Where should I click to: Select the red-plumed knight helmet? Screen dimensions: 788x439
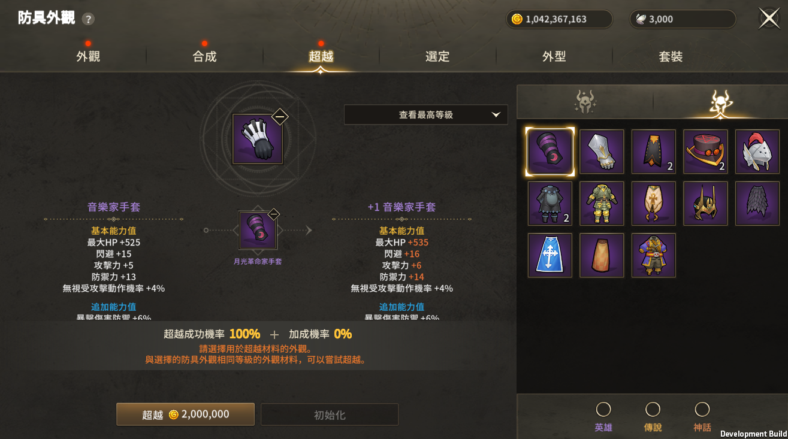pos(757,152)
